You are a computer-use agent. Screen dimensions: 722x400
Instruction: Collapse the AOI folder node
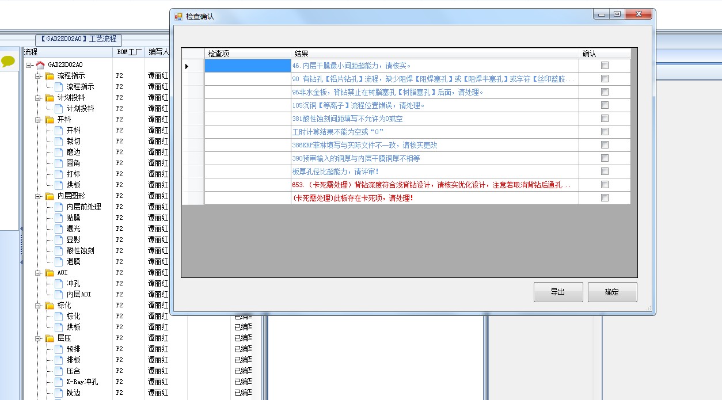tap(38, 272)
